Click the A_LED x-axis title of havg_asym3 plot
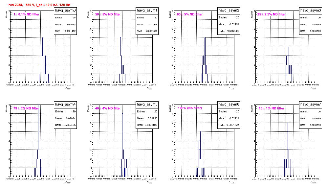327x188 pixels. (x=313, y=88)
